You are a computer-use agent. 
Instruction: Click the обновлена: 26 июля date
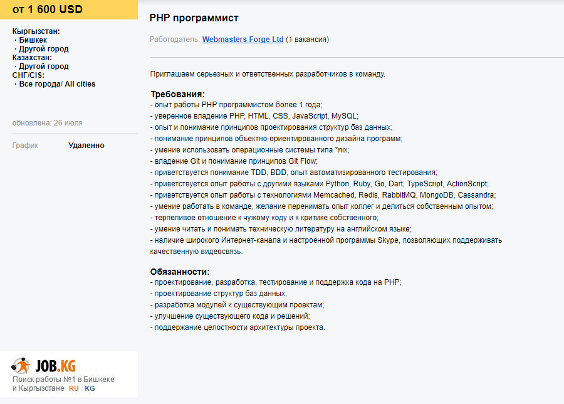click(47, 123)
